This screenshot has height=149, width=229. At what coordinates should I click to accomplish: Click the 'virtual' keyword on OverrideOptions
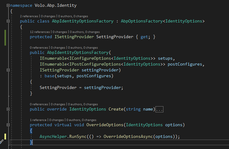tap(63, 125)
